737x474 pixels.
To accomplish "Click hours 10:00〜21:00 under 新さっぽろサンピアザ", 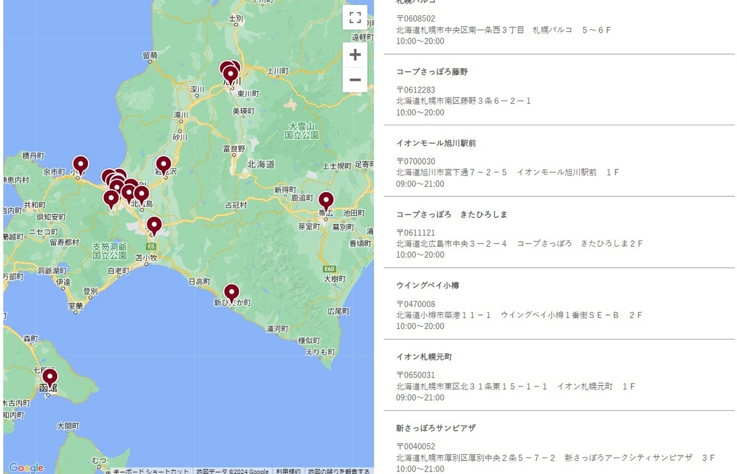I will [x=420, y=468].
